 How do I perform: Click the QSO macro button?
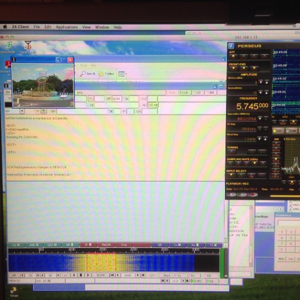(x=52, y=245)
